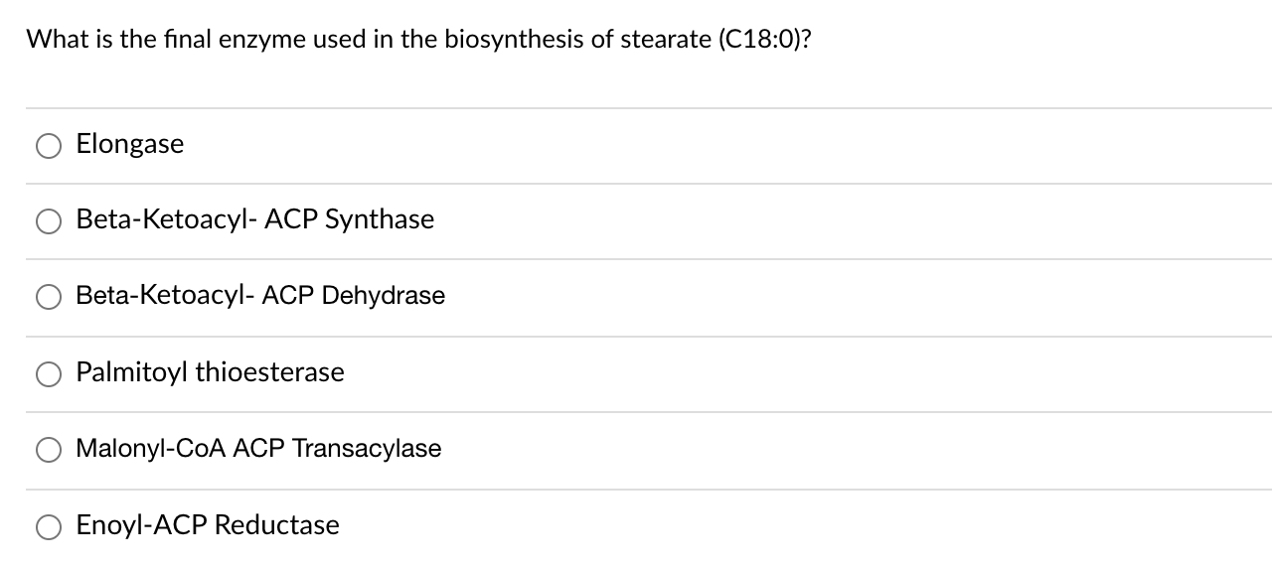Click the Beta-Ketoacyl- ACP Dehydrase answer text

point(260,296)
